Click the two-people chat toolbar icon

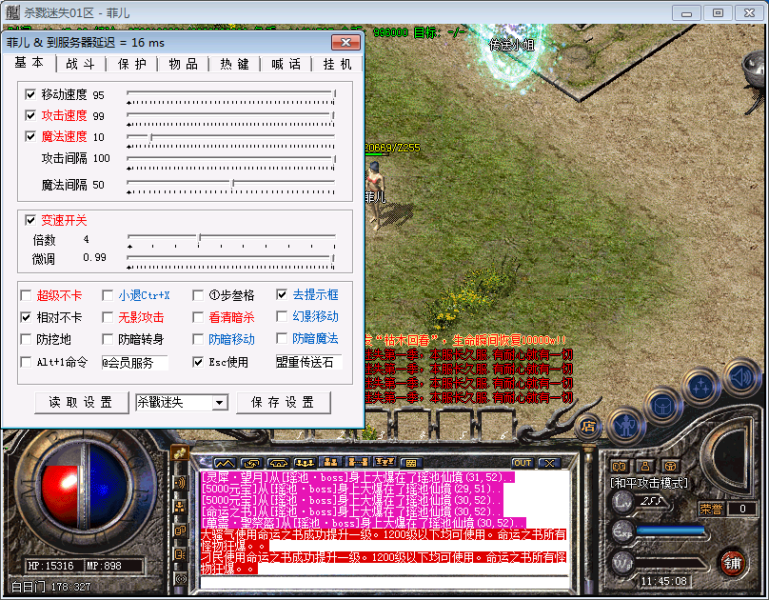[x=331, y=462]
